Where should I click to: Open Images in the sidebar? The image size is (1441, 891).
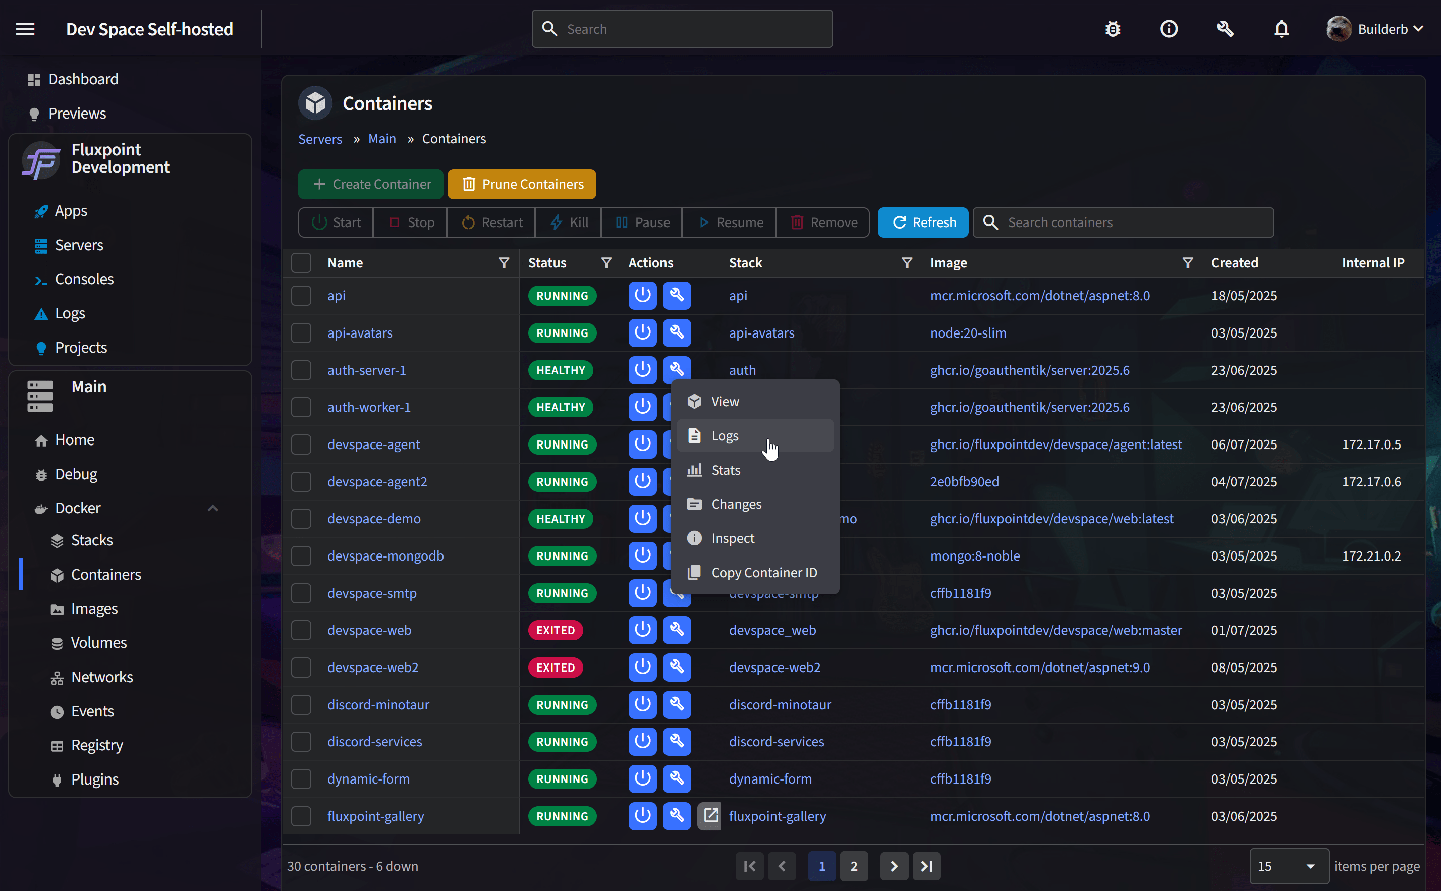tap(94, 609)
